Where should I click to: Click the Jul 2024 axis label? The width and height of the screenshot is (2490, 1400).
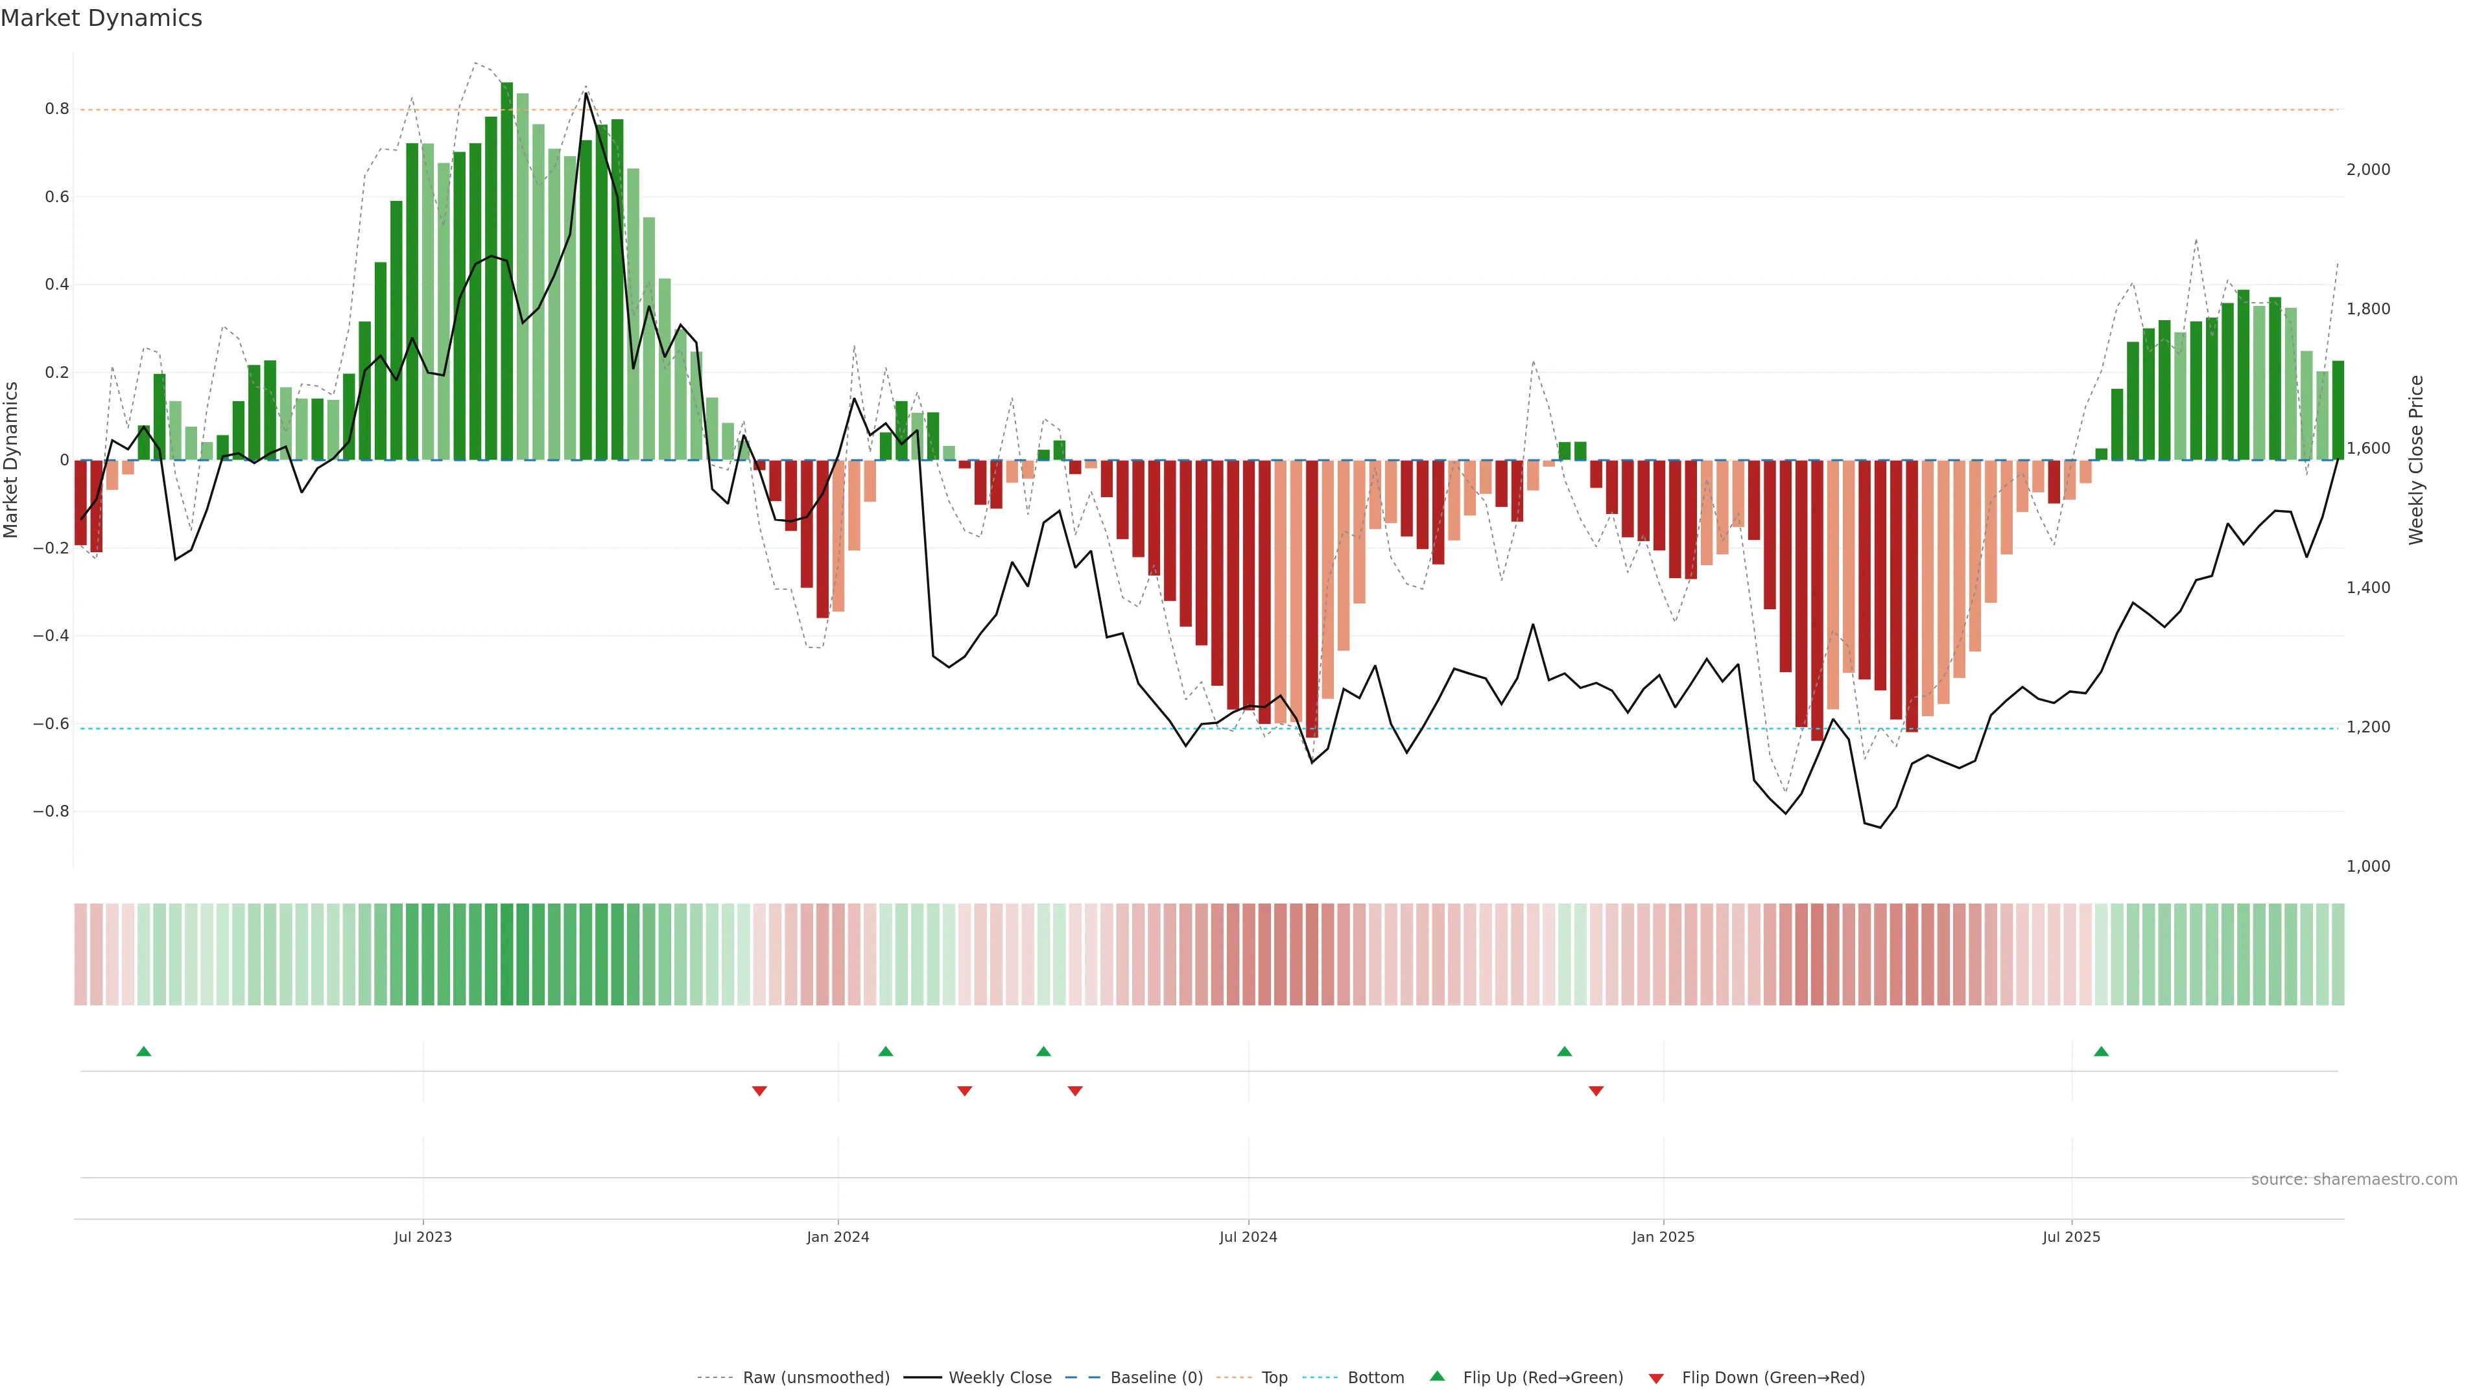point(1248,1237)
